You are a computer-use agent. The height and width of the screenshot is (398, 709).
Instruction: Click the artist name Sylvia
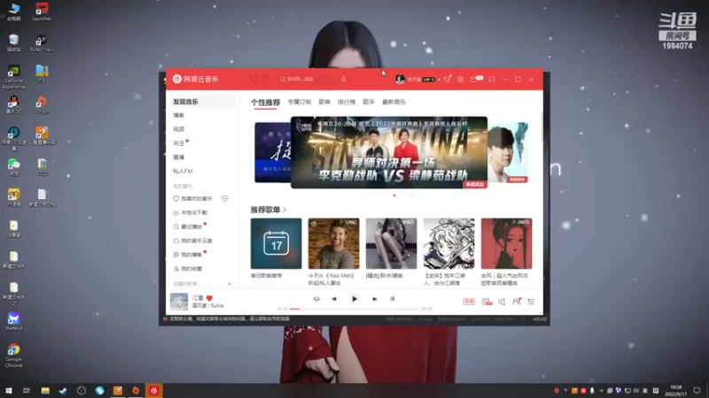[x=217, y=305]
